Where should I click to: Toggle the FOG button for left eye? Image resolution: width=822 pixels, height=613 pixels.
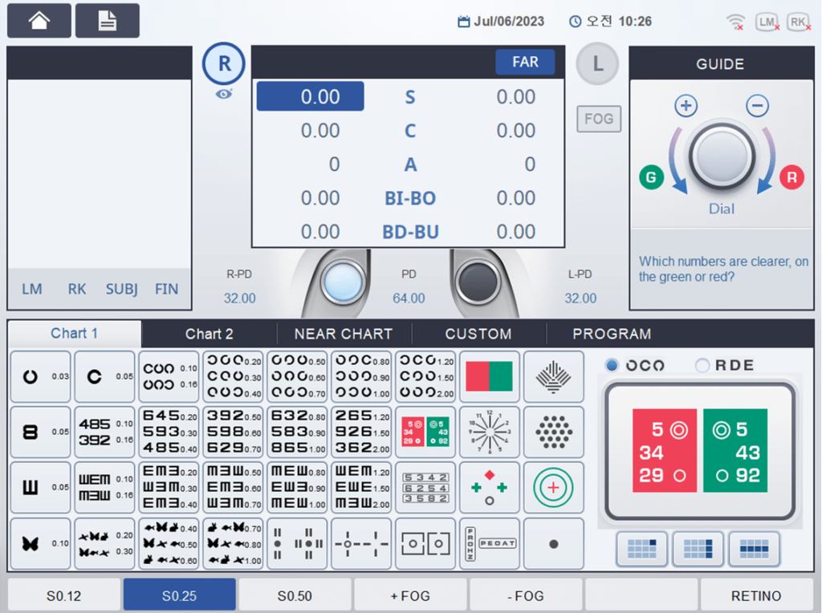(x=598, y=119)
